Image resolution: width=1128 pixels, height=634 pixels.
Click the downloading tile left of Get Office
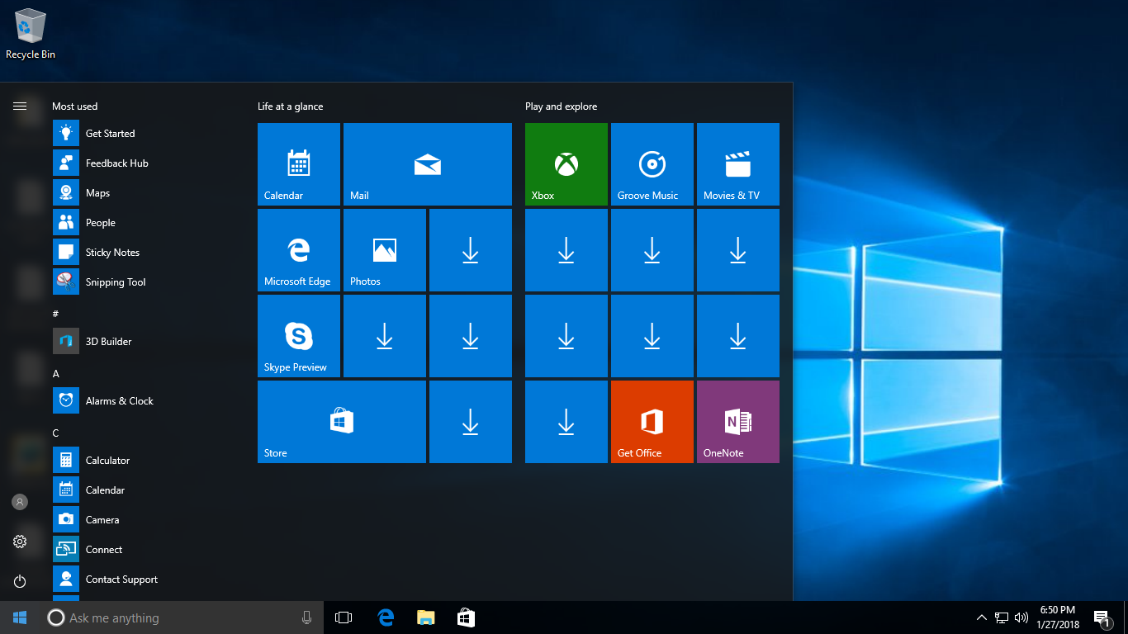tap(566, 422)
